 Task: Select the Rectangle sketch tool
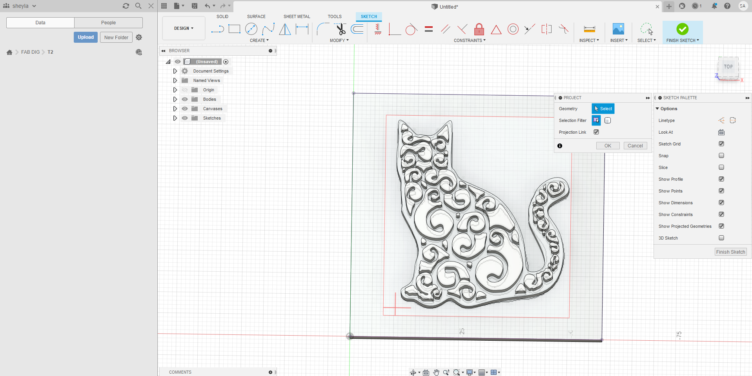pyautogui.click(x=234, y=29)
